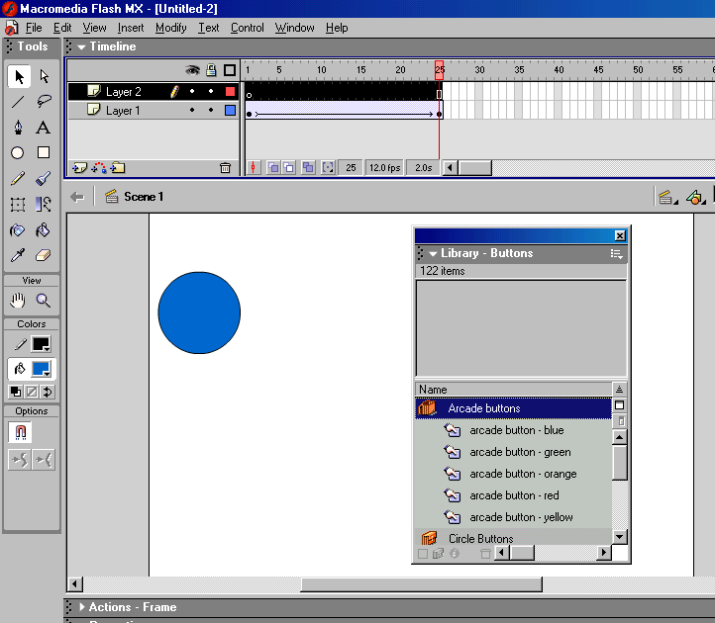Viewport: 715px width, 623px height.
Task: Choose the Eraser tool
Action: [44, 256]
